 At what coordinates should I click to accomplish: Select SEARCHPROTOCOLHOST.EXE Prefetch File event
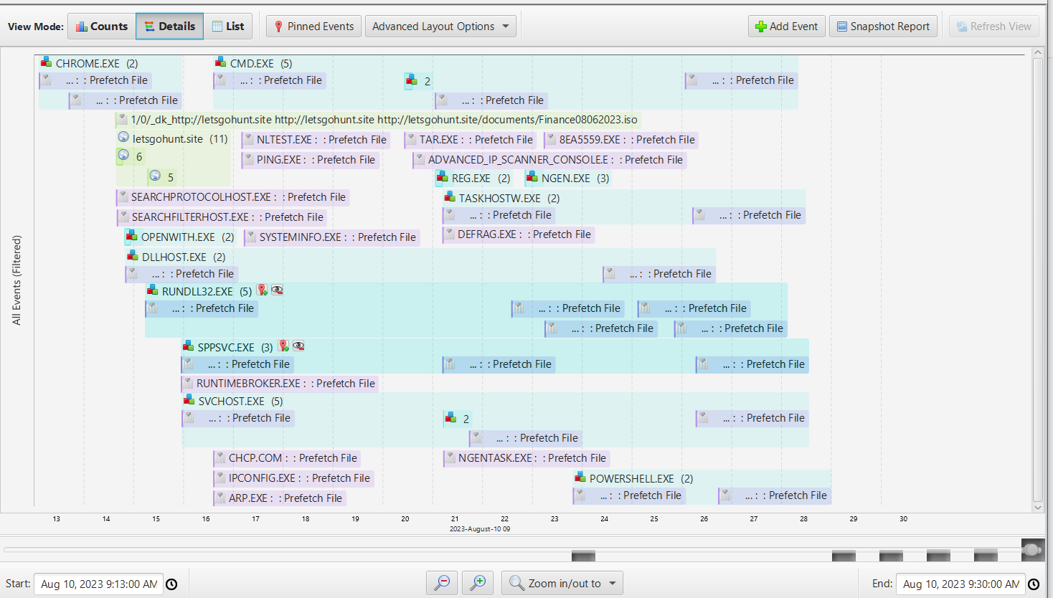(232, 197)
